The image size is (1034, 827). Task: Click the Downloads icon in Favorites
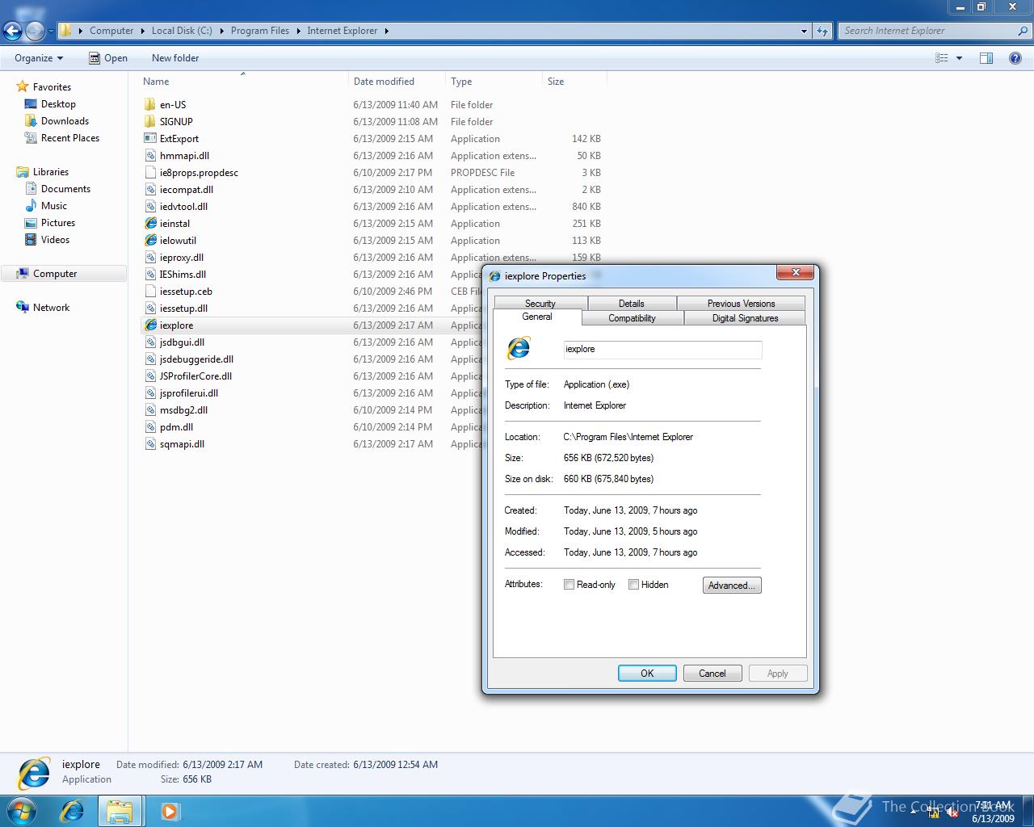31,120
